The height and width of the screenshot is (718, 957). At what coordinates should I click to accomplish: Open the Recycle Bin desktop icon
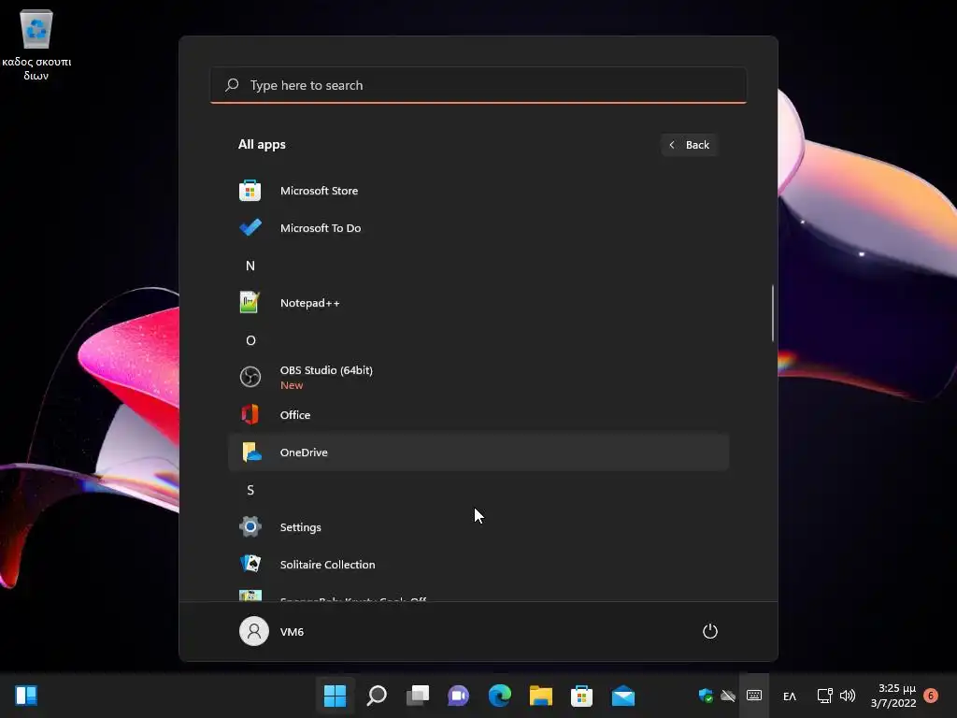tap(36, 46)
